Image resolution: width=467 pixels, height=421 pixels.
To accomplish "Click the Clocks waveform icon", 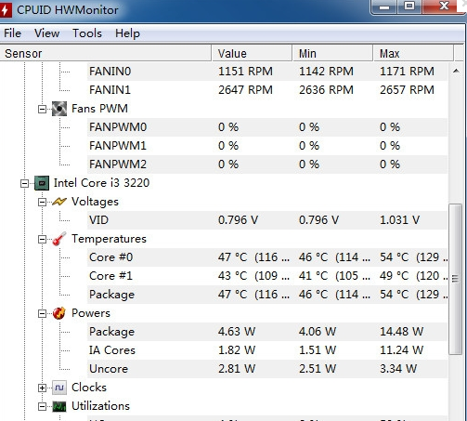I will tap(59, 388).
